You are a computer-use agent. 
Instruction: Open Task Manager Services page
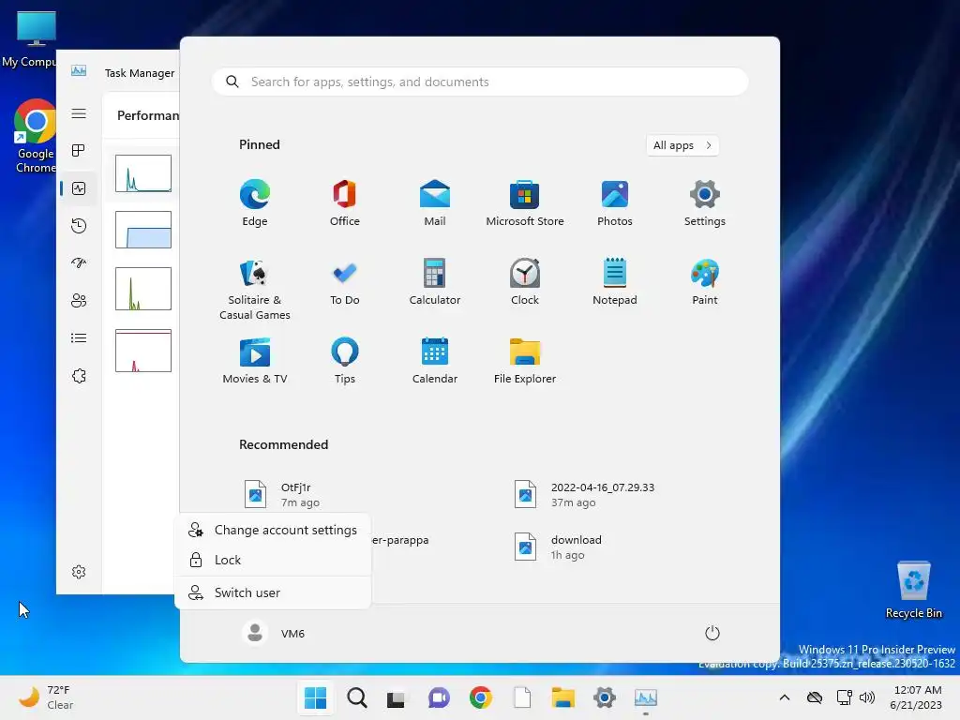point(79,376)
